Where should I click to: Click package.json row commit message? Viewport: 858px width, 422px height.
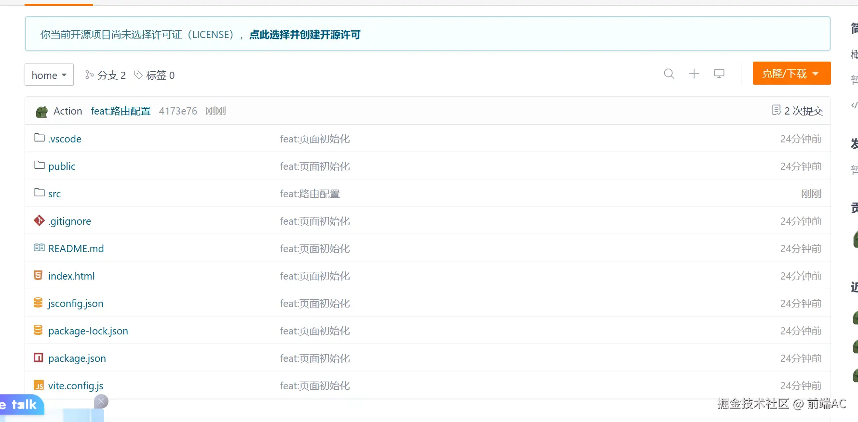pos(315,358)
